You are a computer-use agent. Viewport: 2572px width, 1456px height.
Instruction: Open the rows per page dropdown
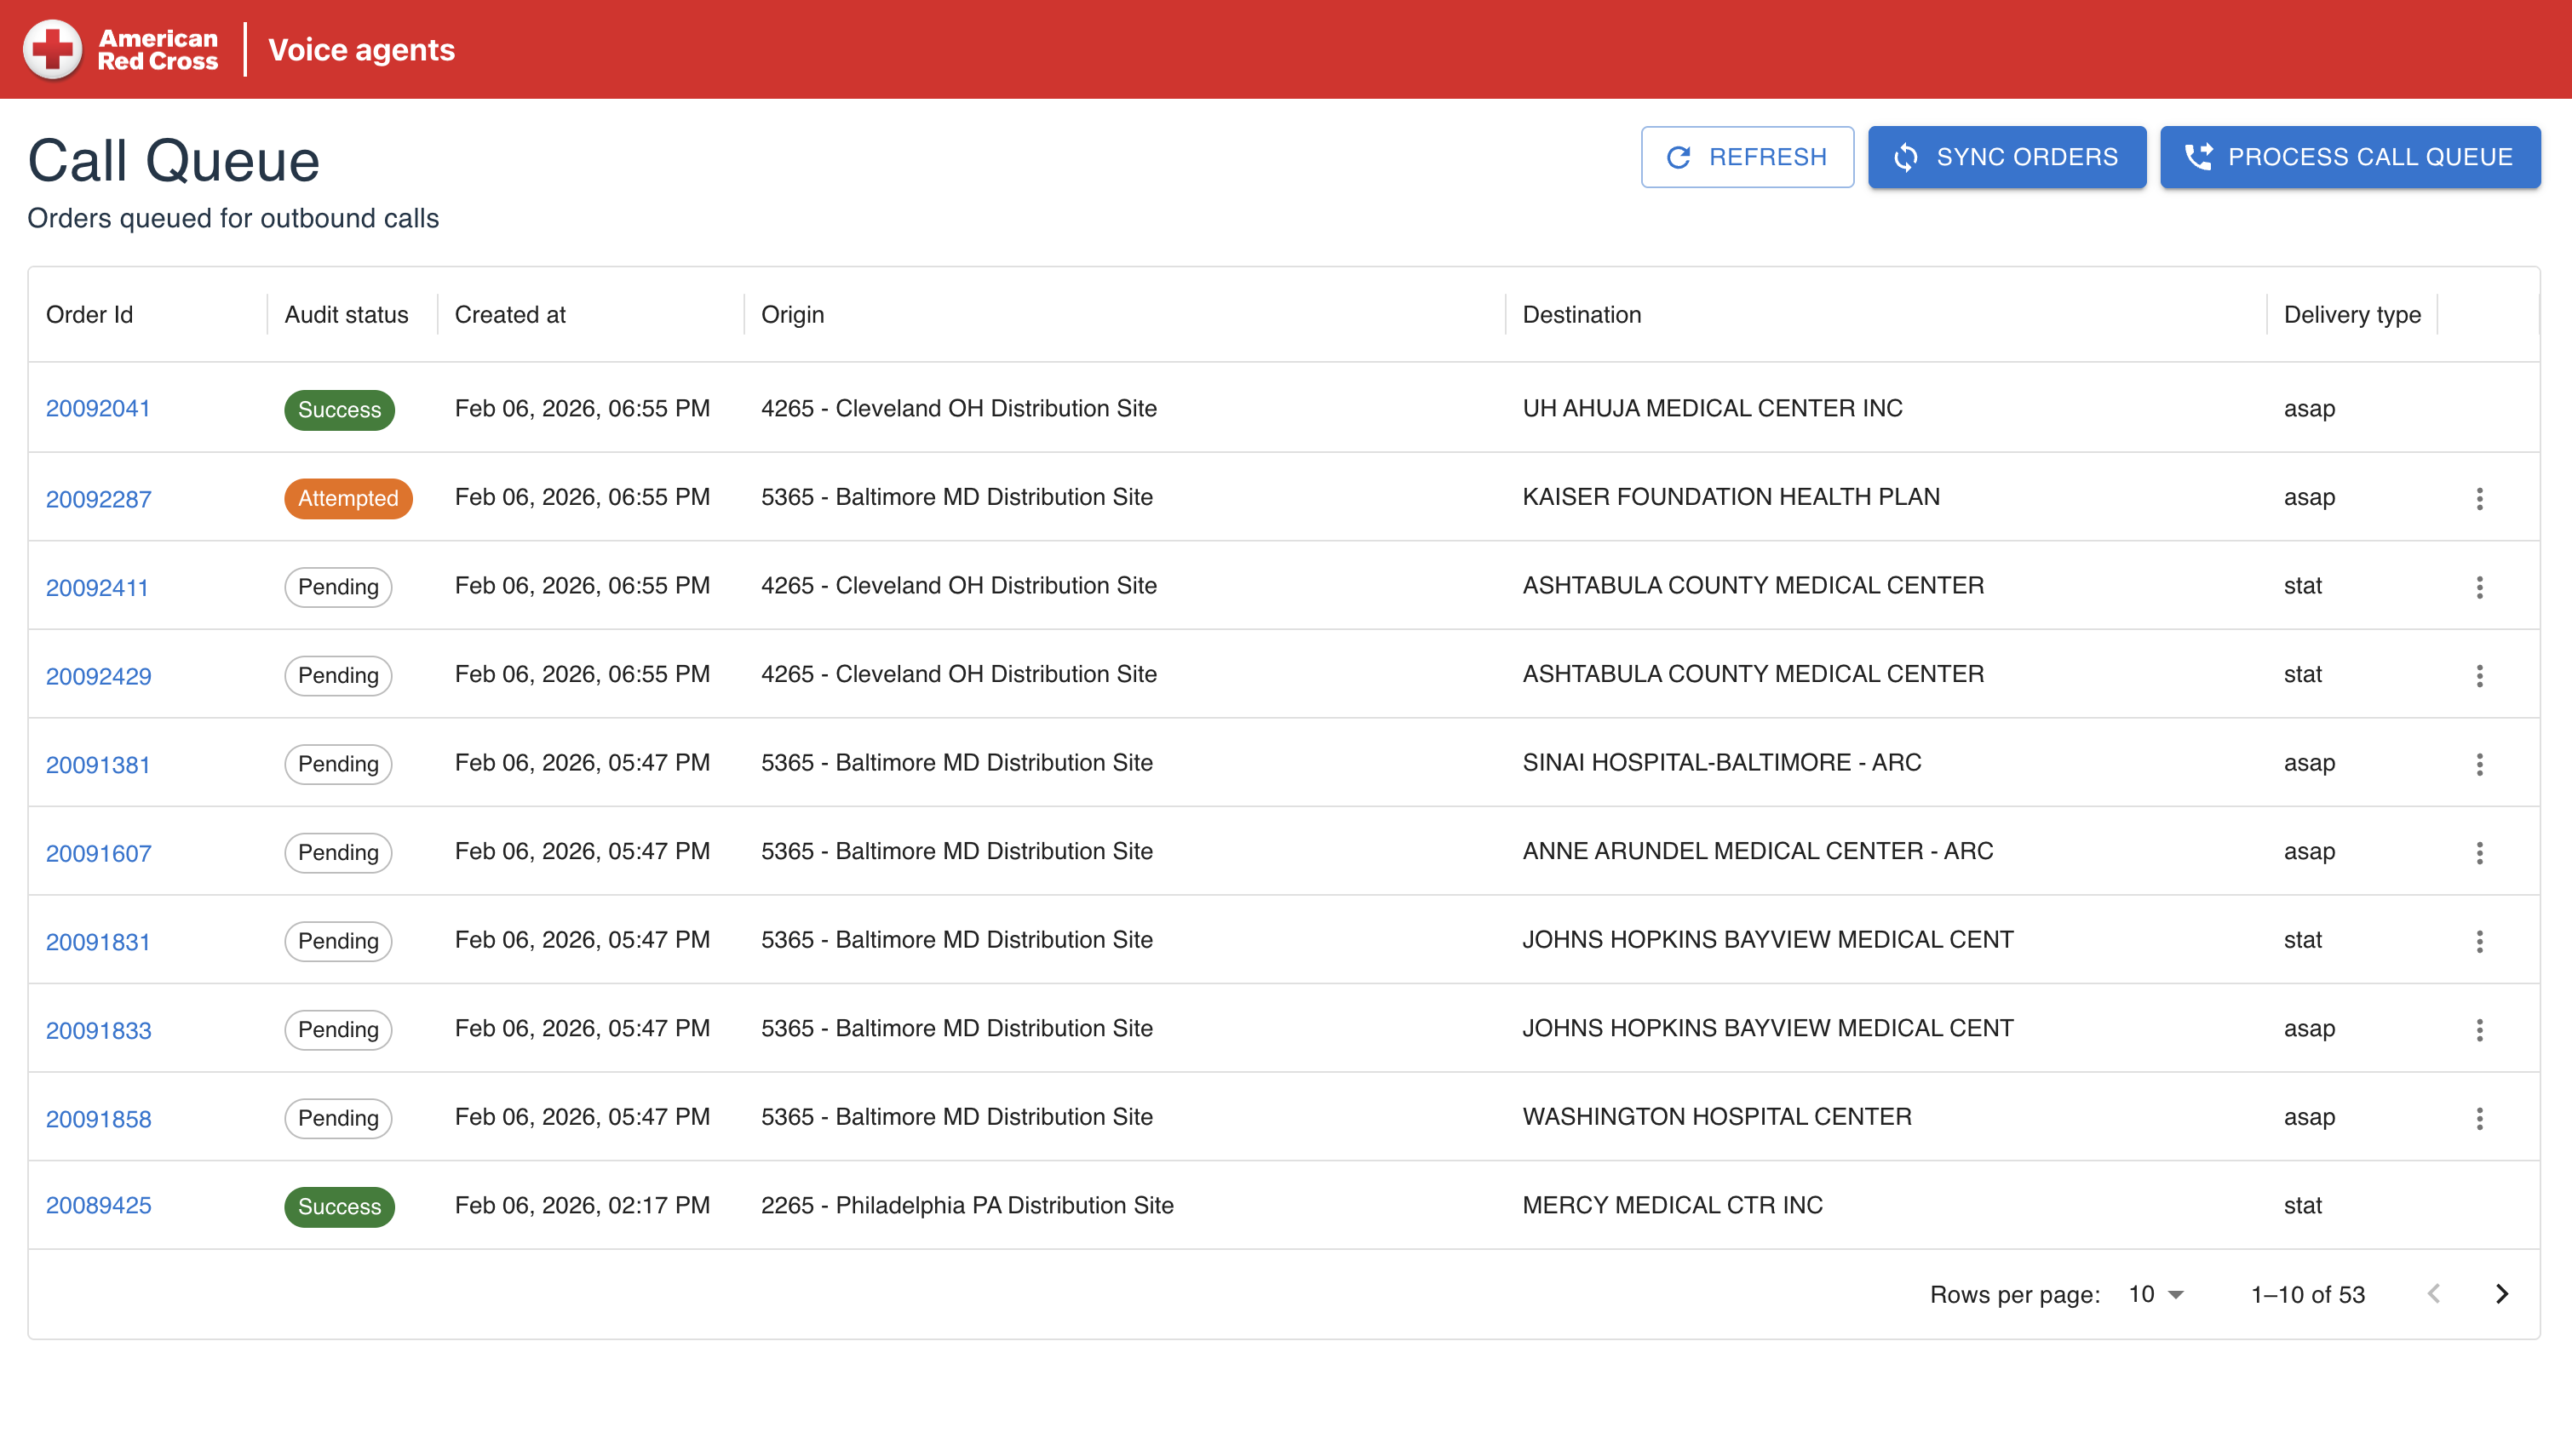[2155, 1294]
